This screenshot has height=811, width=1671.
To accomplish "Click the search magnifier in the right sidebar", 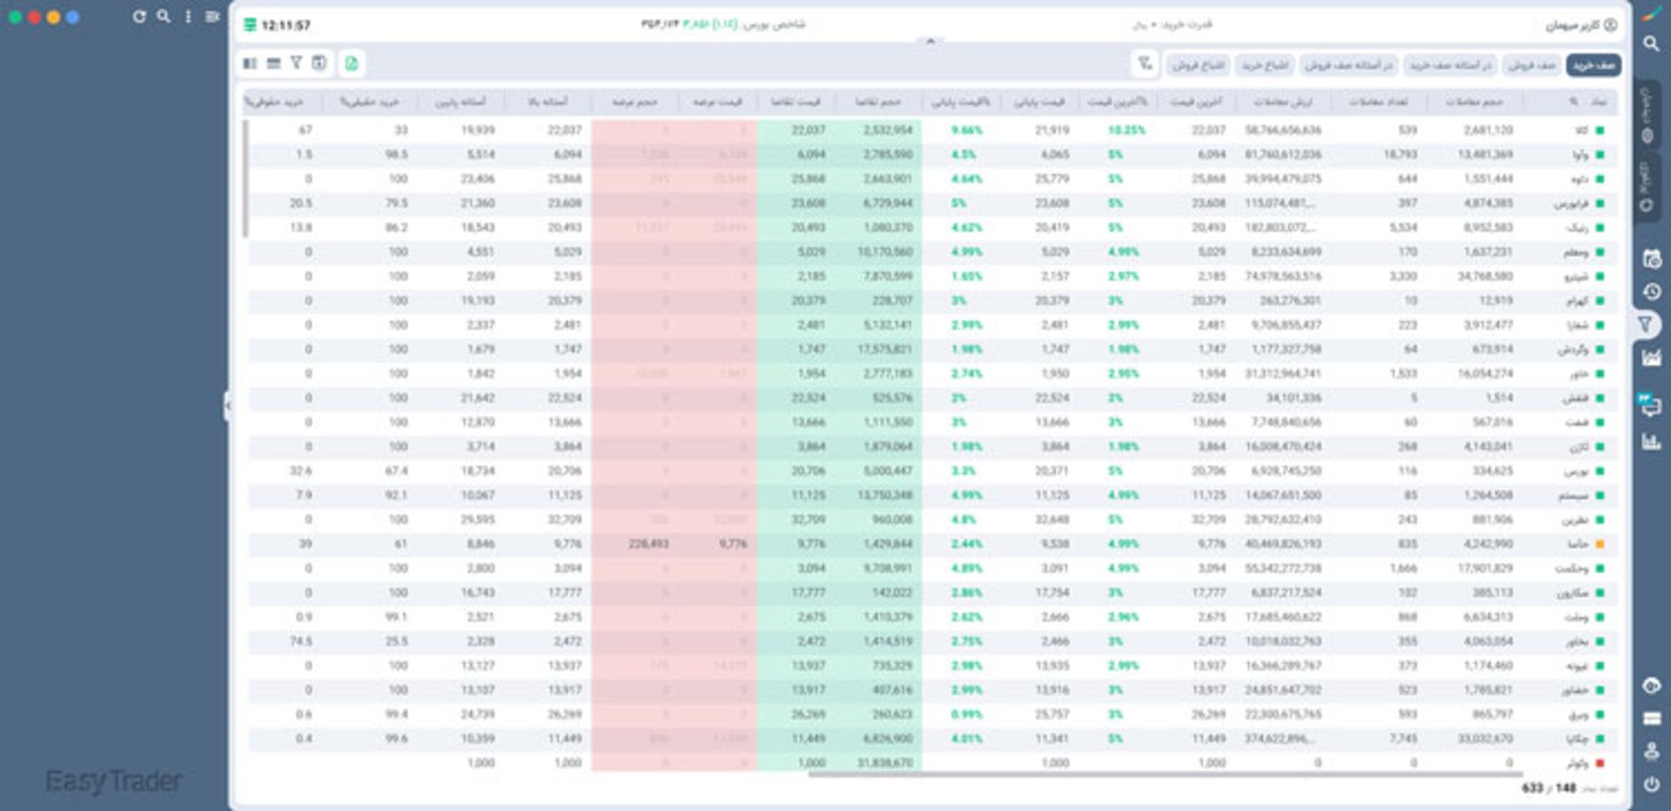I will coord(1651,44).
